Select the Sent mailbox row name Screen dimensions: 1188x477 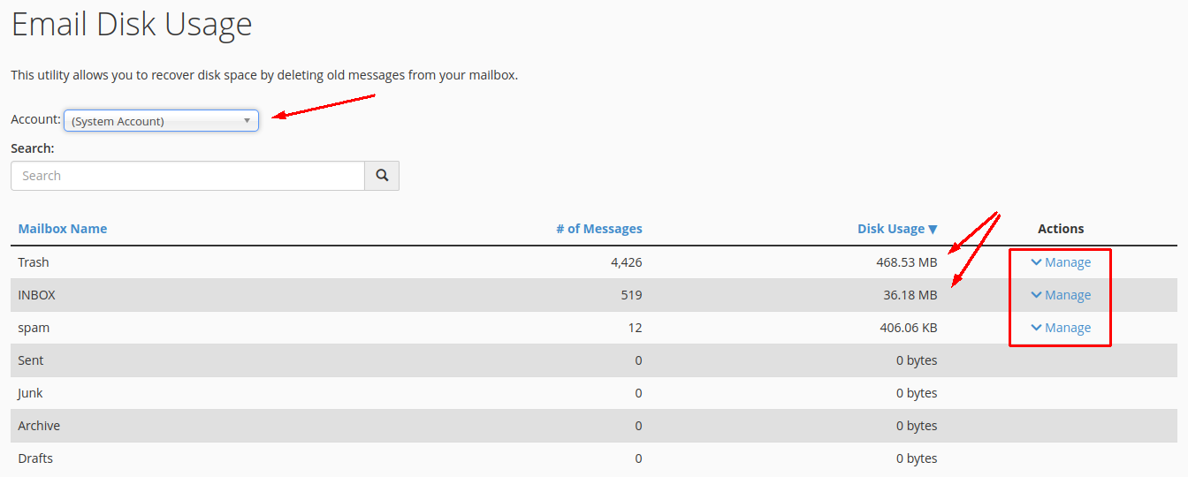31,360
